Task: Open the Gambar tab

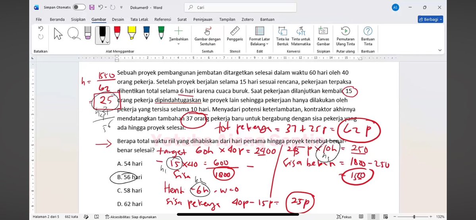Action: [99, 19]
